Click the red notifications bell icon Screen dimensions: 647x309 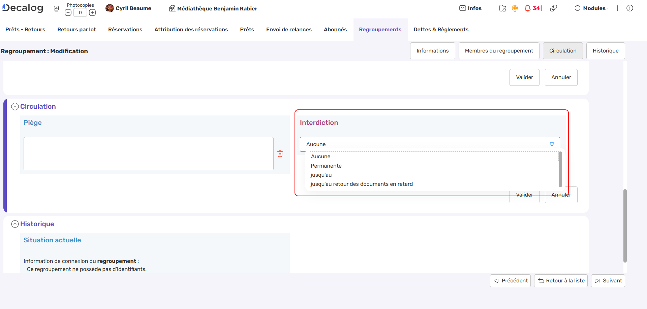(x=528, y=8)
